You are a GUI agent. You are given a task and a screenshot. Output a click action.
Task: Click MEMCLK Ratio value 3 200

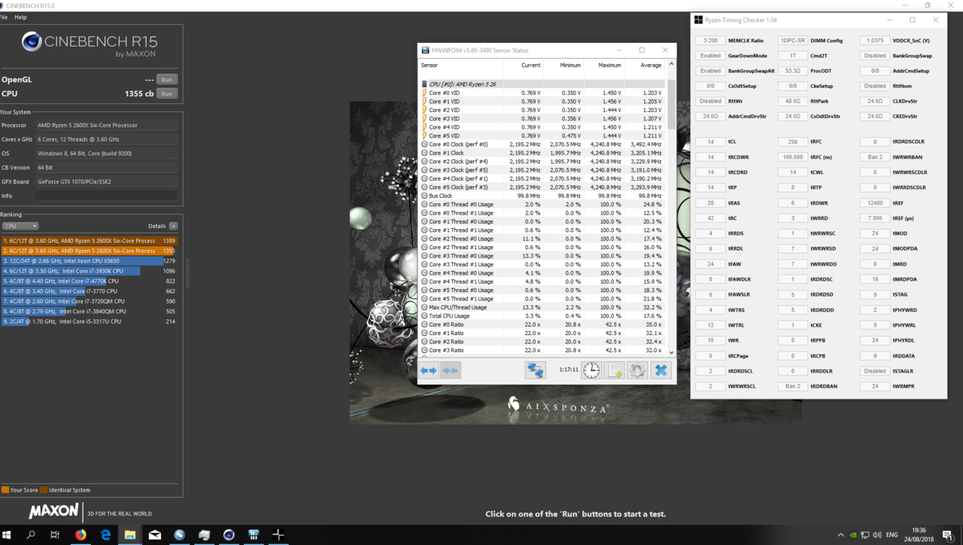click(x=711, y=41)
